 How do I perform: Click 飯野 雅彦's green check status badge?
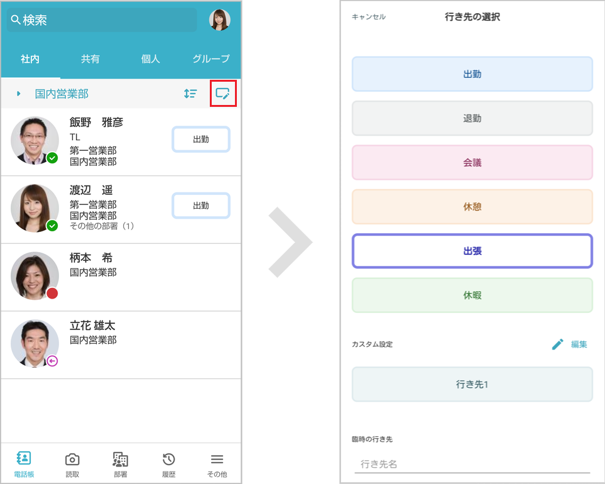[52, 158]
